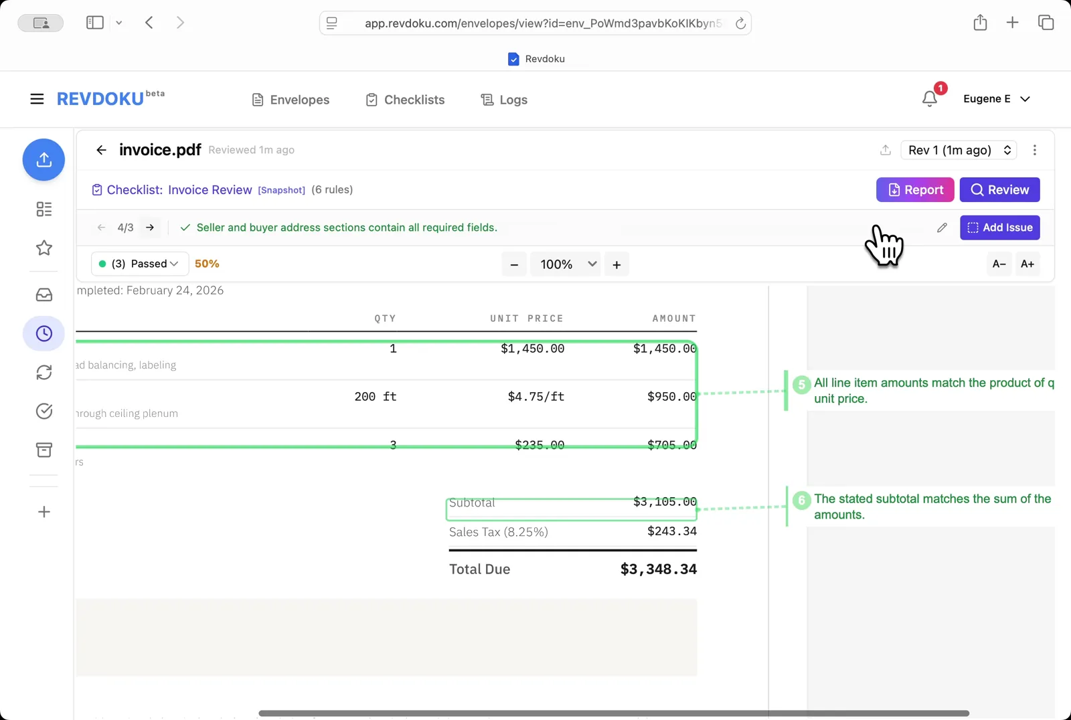Open the inbox tray sidebar icon
Viewport: 1071px width, 720px height.
[x=44, y=295]
